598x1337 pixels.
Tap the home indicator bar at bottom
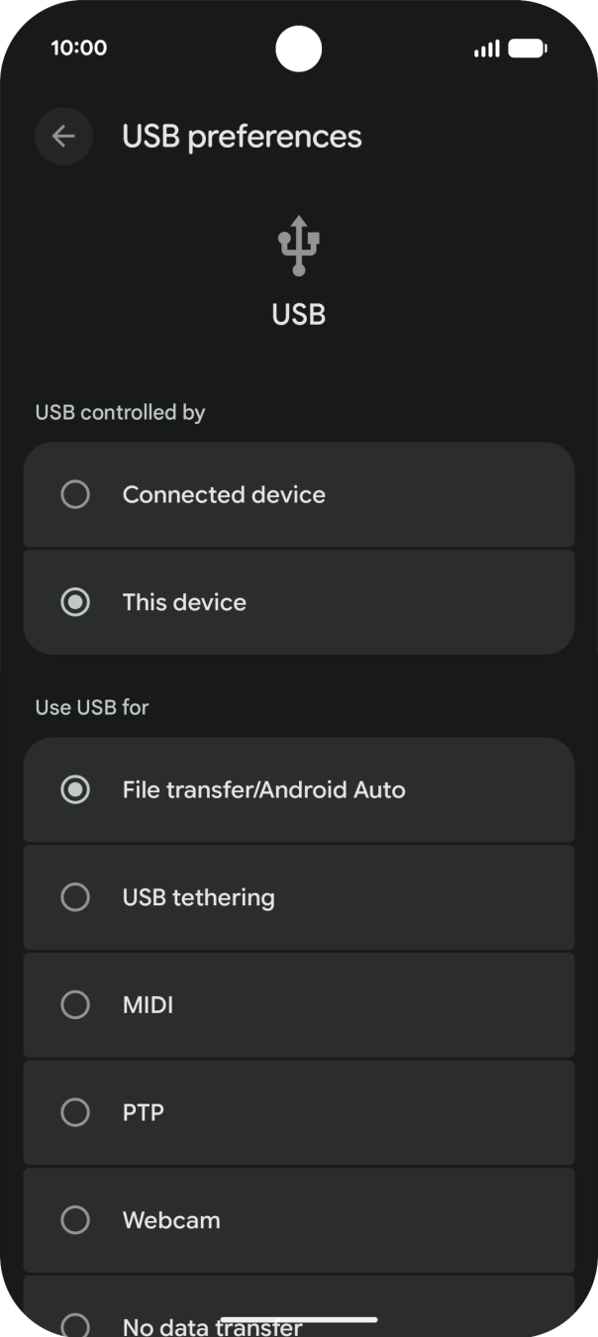point(298,1320)
